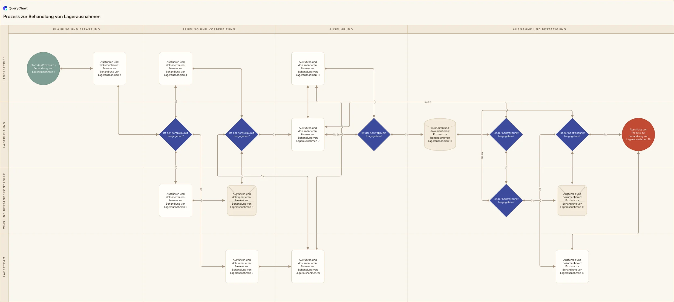Click the QueryChart logo icon

click(x=5, y=8)
